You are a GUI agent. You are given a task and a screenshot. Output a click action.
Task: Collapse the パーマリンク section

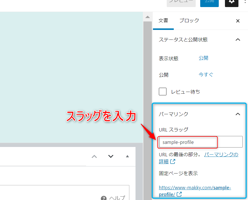click(x=238, y=114)
